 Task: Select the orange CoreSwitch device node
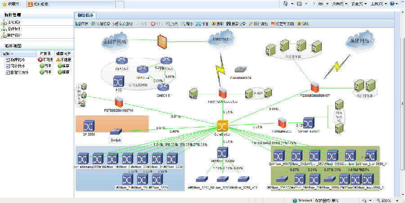pyautogui.click(x=222, y=126)
